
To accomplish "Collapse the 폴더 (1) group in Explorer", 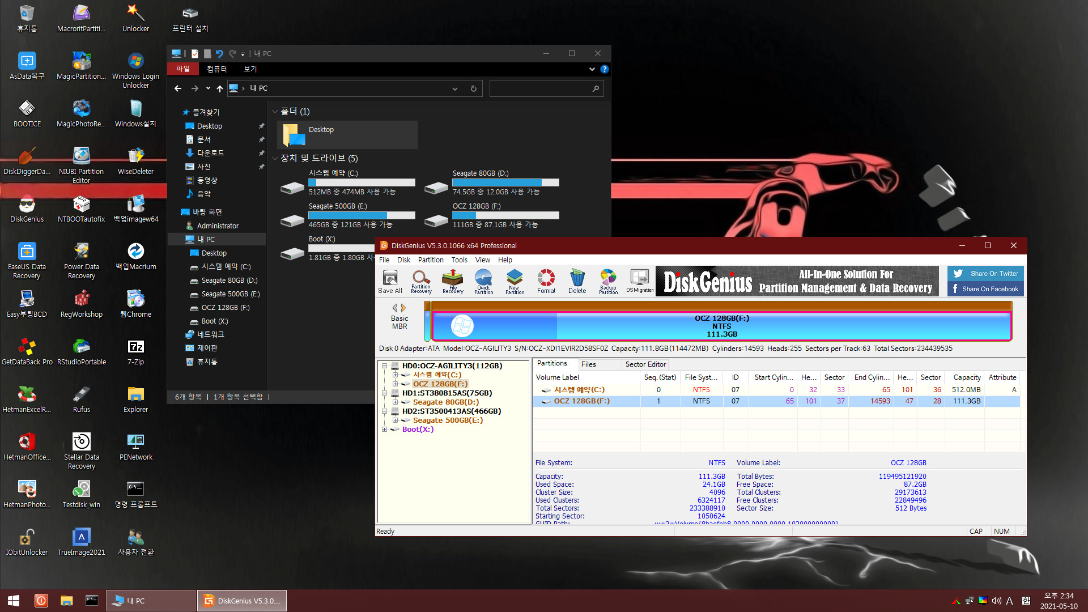I will coord(275,112).
